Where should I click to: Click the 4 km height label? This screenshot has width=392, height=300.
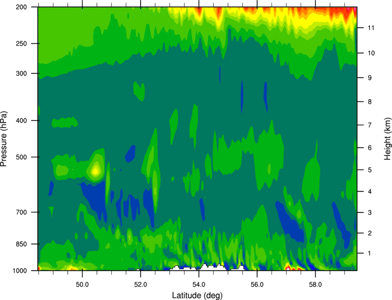pos(370,192)
